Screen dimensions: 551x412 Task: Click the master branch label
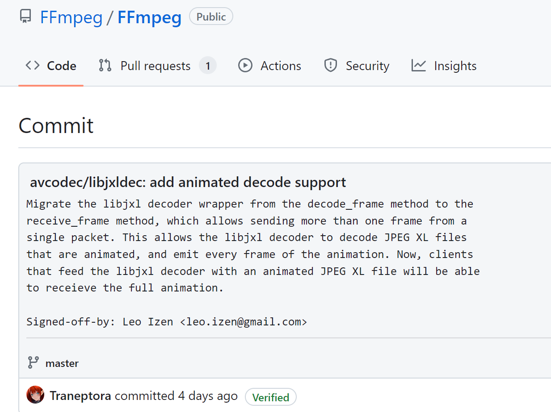pyautogui.click(x=62, y=363)
